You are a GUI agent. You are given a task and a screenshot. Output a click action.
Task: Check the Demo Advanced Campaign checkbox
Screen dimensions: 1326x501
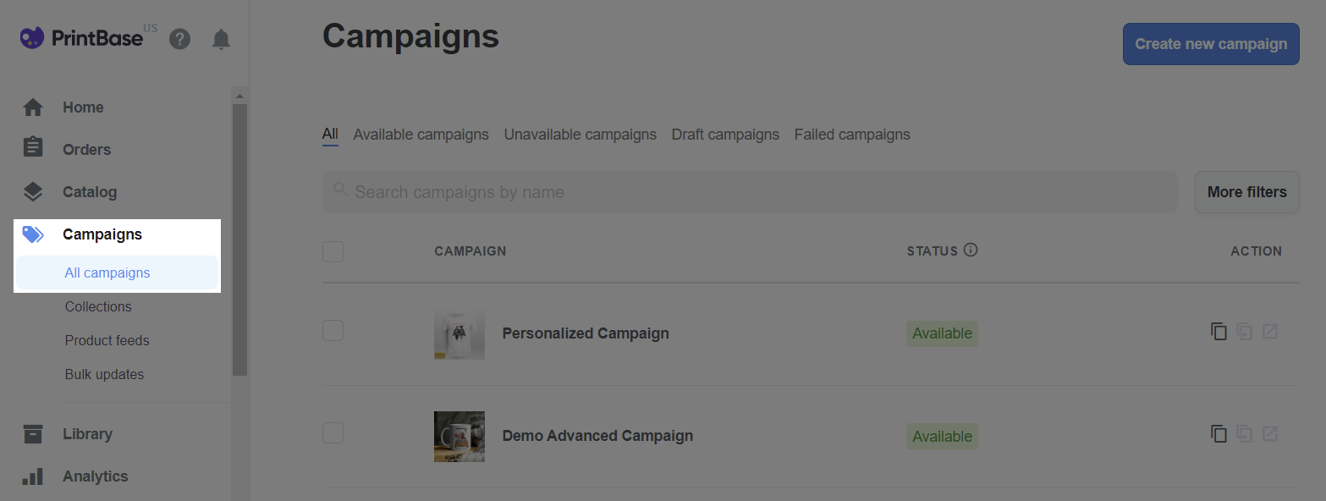tap(333, 432)
